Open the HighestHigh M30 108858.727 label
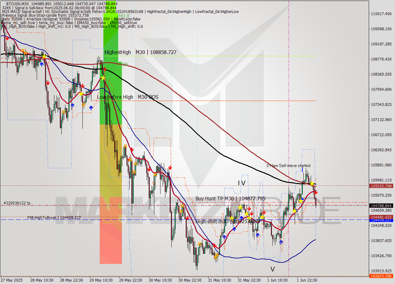 pyautogui.click(x=140, y=52)
